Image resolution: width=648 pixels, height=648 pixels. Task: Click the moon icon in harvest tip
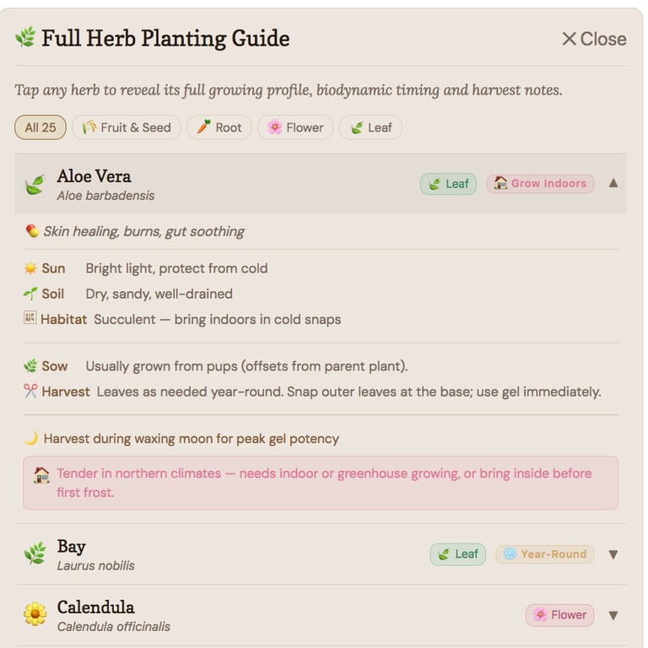[x=30, y=439]
